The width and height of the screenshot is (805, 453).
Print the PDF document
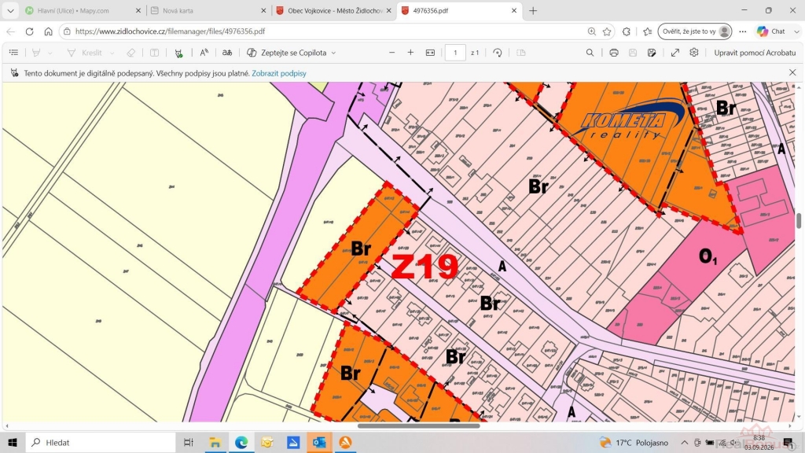click(x=613, y=53)
